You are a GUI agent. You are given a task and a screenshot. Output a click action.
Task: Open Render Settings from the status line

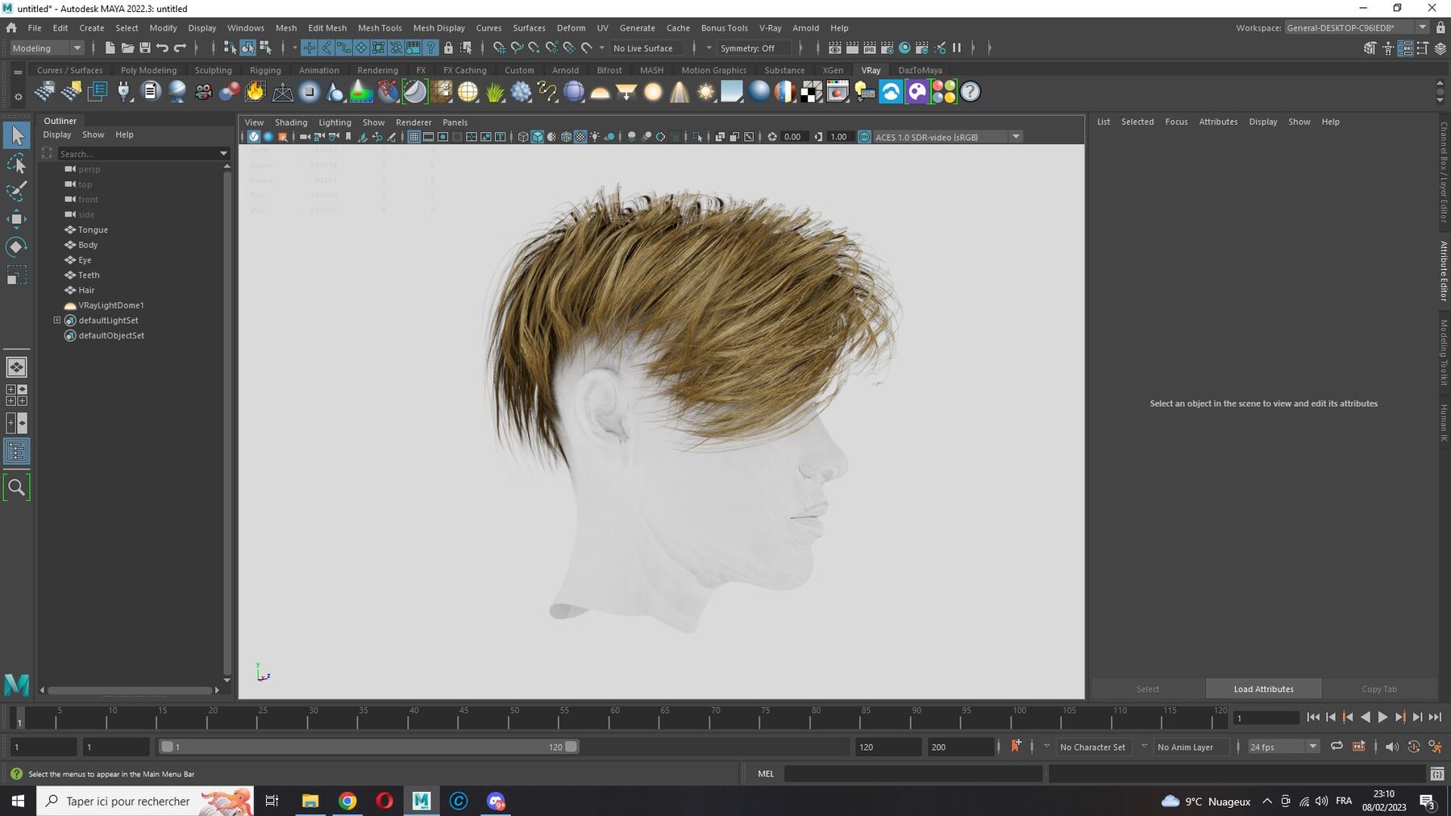tap(888, 48)
